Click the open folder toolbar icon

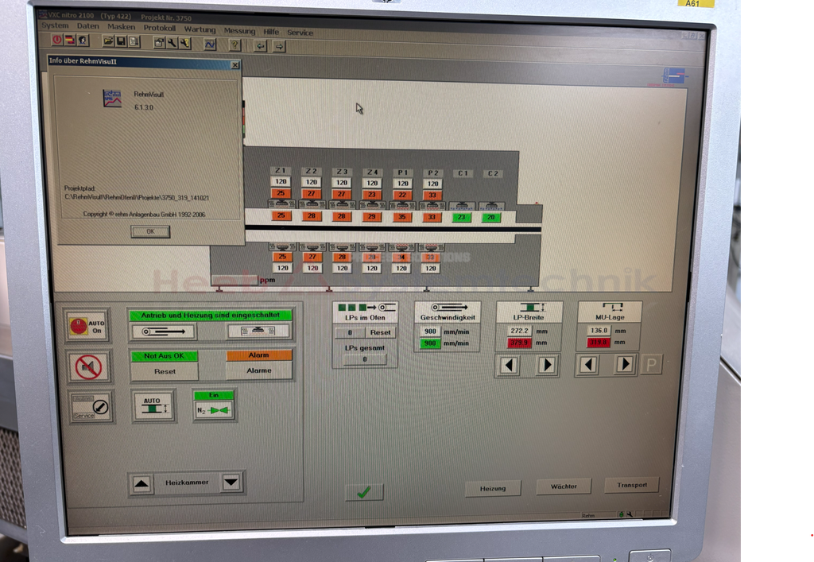107,41
